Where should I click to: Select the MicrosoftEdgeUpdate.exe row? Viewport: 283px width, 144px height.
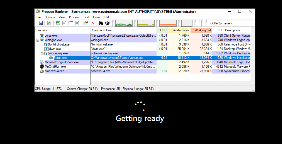click(143, 62)
